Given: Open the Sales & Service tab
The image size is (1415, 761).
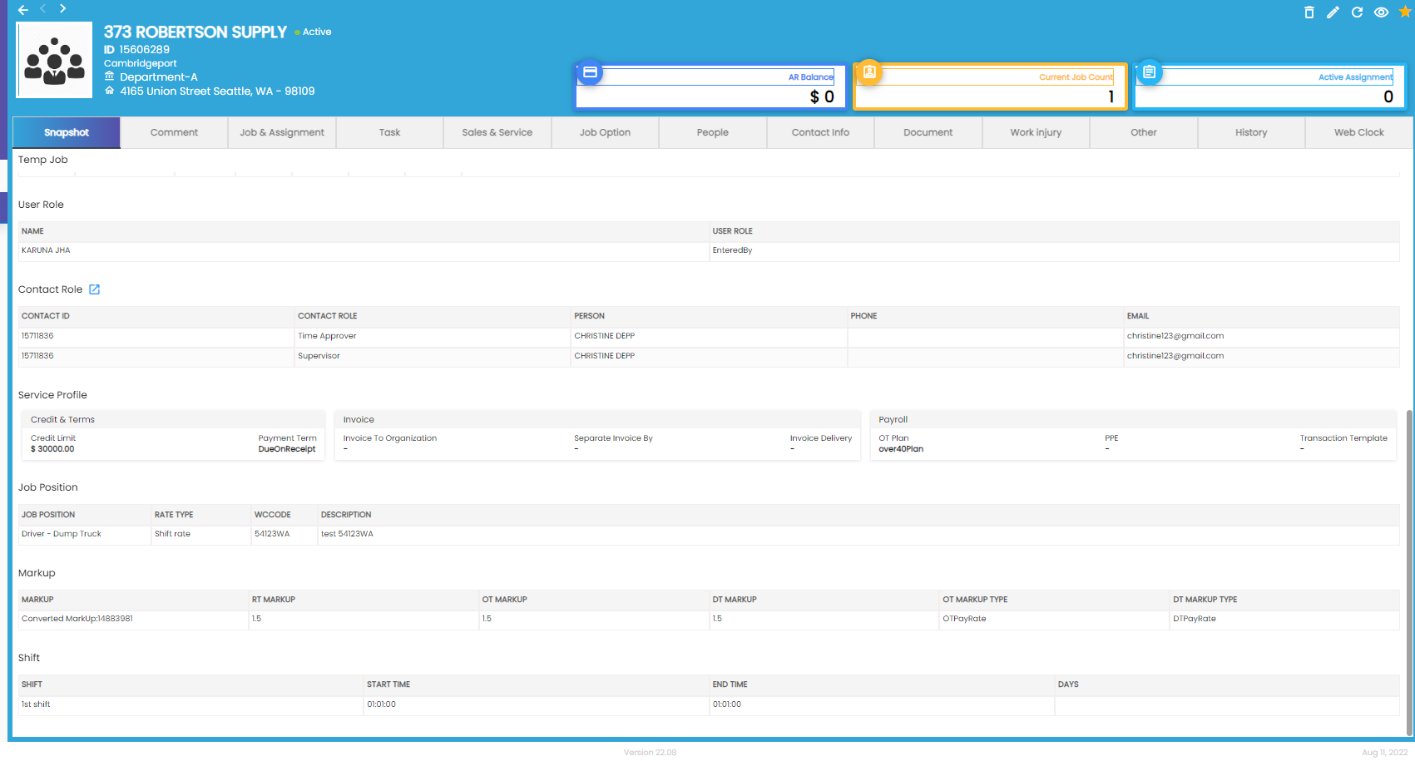Looking at the screenshot, I should coord(497,132).
